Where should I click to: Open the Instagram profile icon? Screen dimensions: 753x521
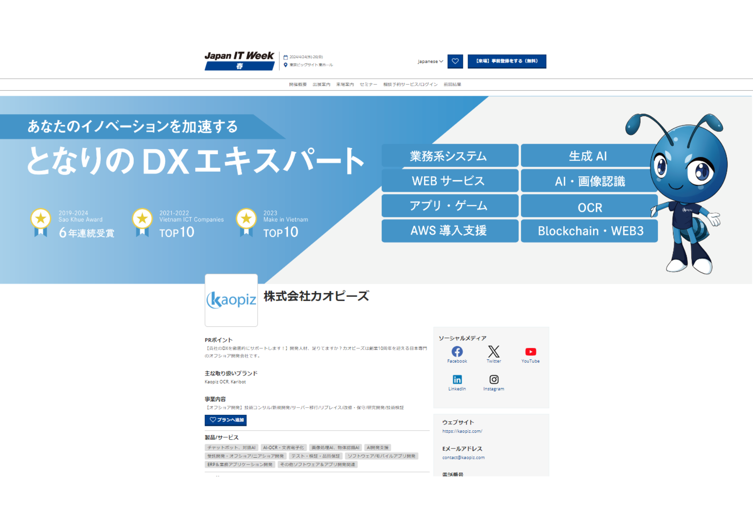coord(494,379)
